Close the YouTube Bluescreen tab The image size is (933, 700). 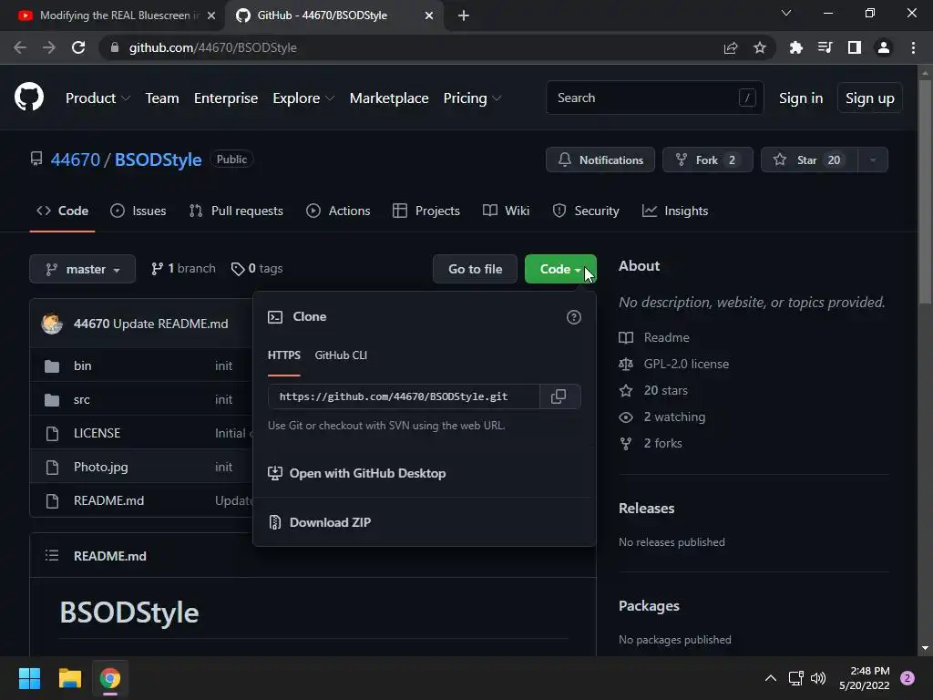[x=211, y=15]
